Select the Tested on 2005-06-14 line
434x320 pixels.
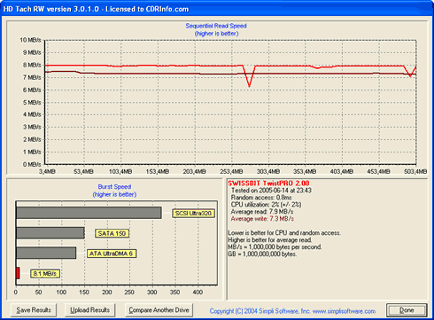(x=271, y=191)
